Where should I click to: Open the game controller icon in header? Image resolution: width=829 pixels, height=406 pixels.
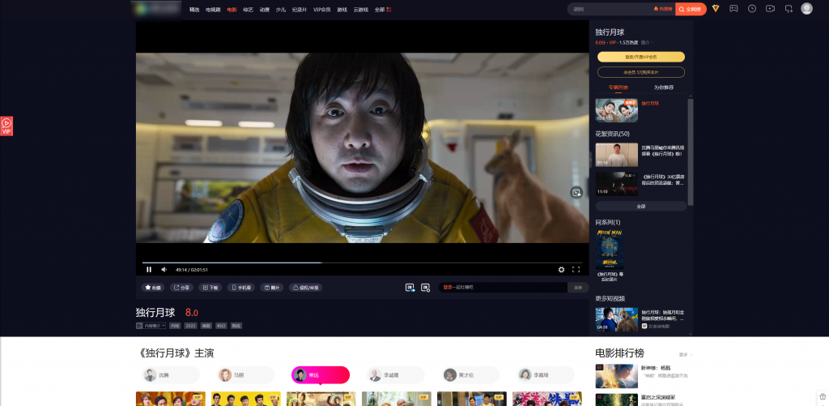[733, 9]
